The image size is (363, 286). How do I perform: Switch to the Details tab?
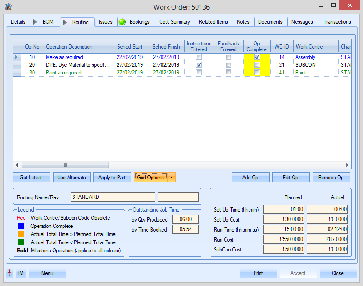click(19, 21)
